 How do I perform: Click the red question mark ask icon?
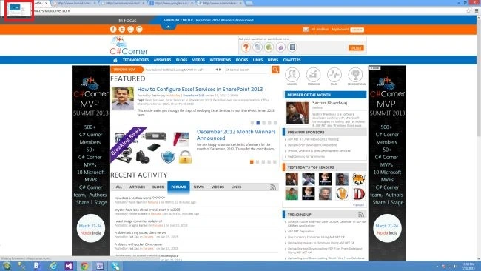coord(246,47)
